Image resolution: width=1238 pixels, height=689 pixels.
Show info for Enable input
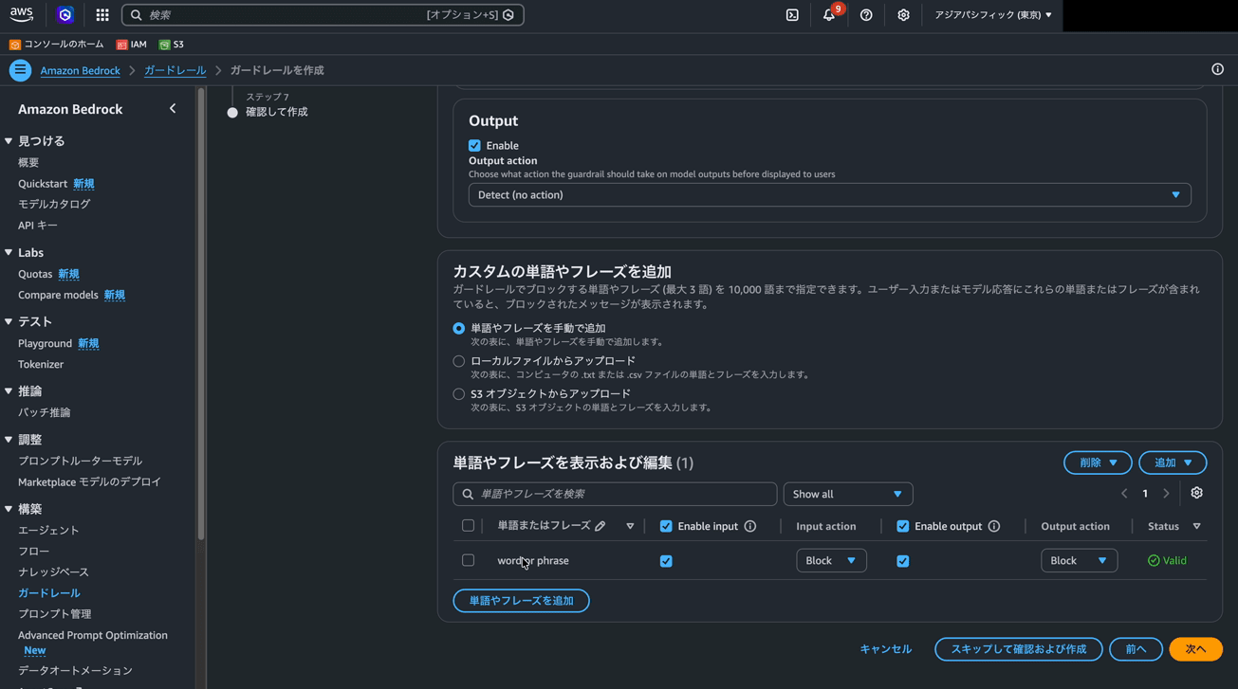pos(750,526)
